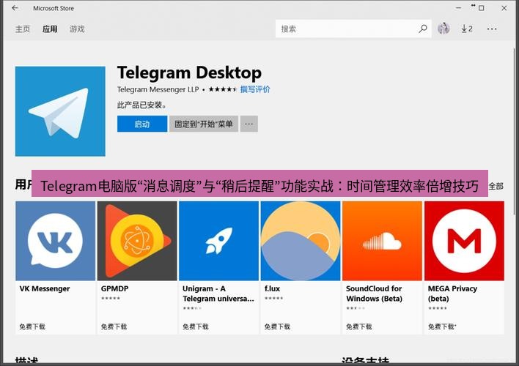Screen dimensions: 519x366
Task: Click the VK Messenger title text
Action: 45,288
